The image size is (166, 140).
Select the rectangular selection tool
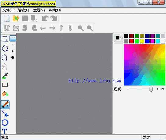click(x=5, y=39)
